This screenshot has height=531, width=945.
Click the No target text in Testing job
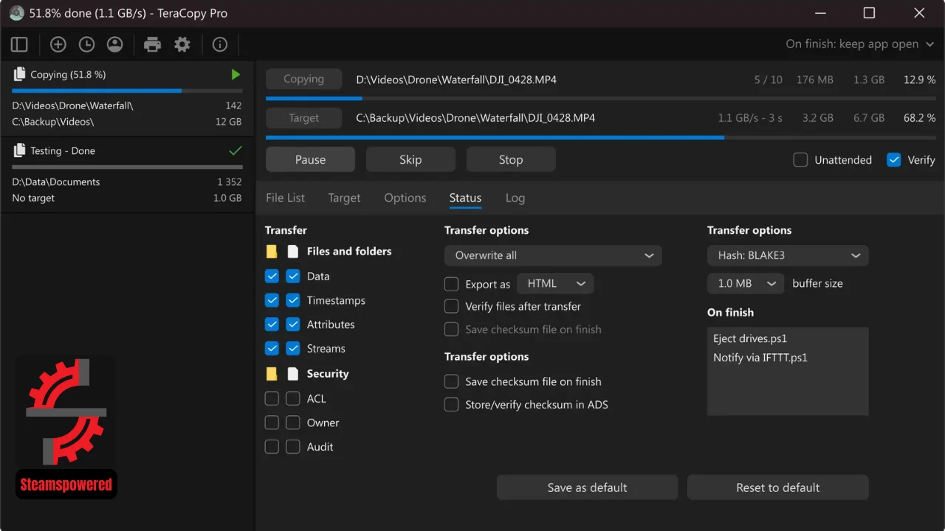click(x=33, y=198)
